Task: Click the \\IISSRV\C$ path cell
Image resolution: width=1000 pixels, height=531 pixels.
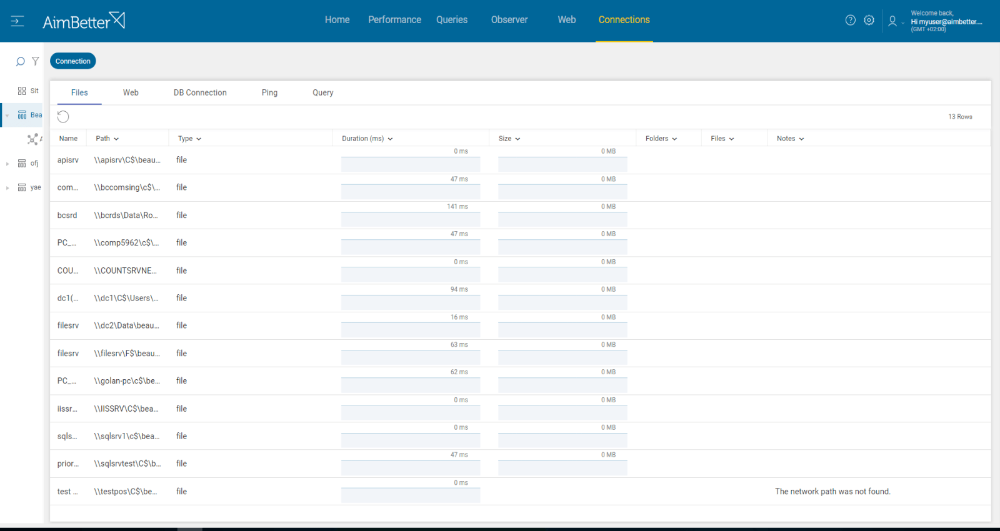Action: tap(126, 409)
